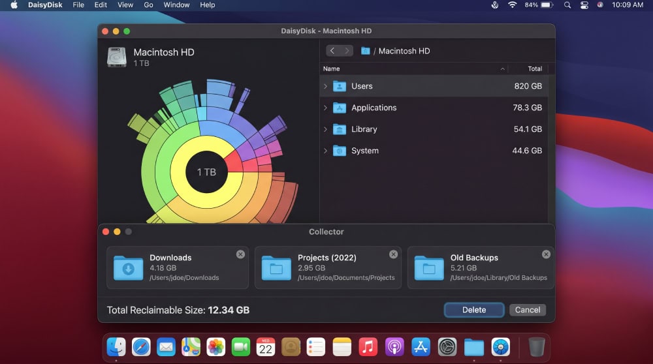Open Spotlight search in the menu bar

tap(567, 5)
